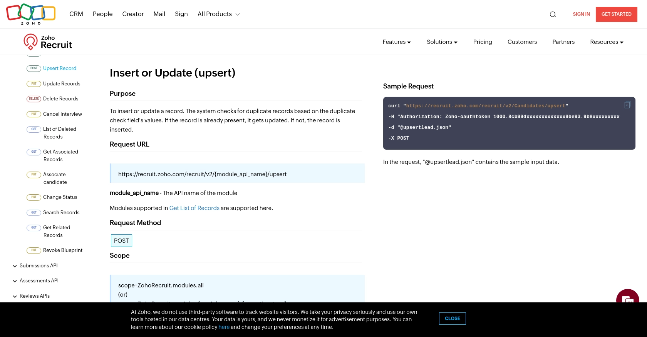Screen dimensions: 647x337
Task: Click the curl URL in sample request
Action: point(486,106)
